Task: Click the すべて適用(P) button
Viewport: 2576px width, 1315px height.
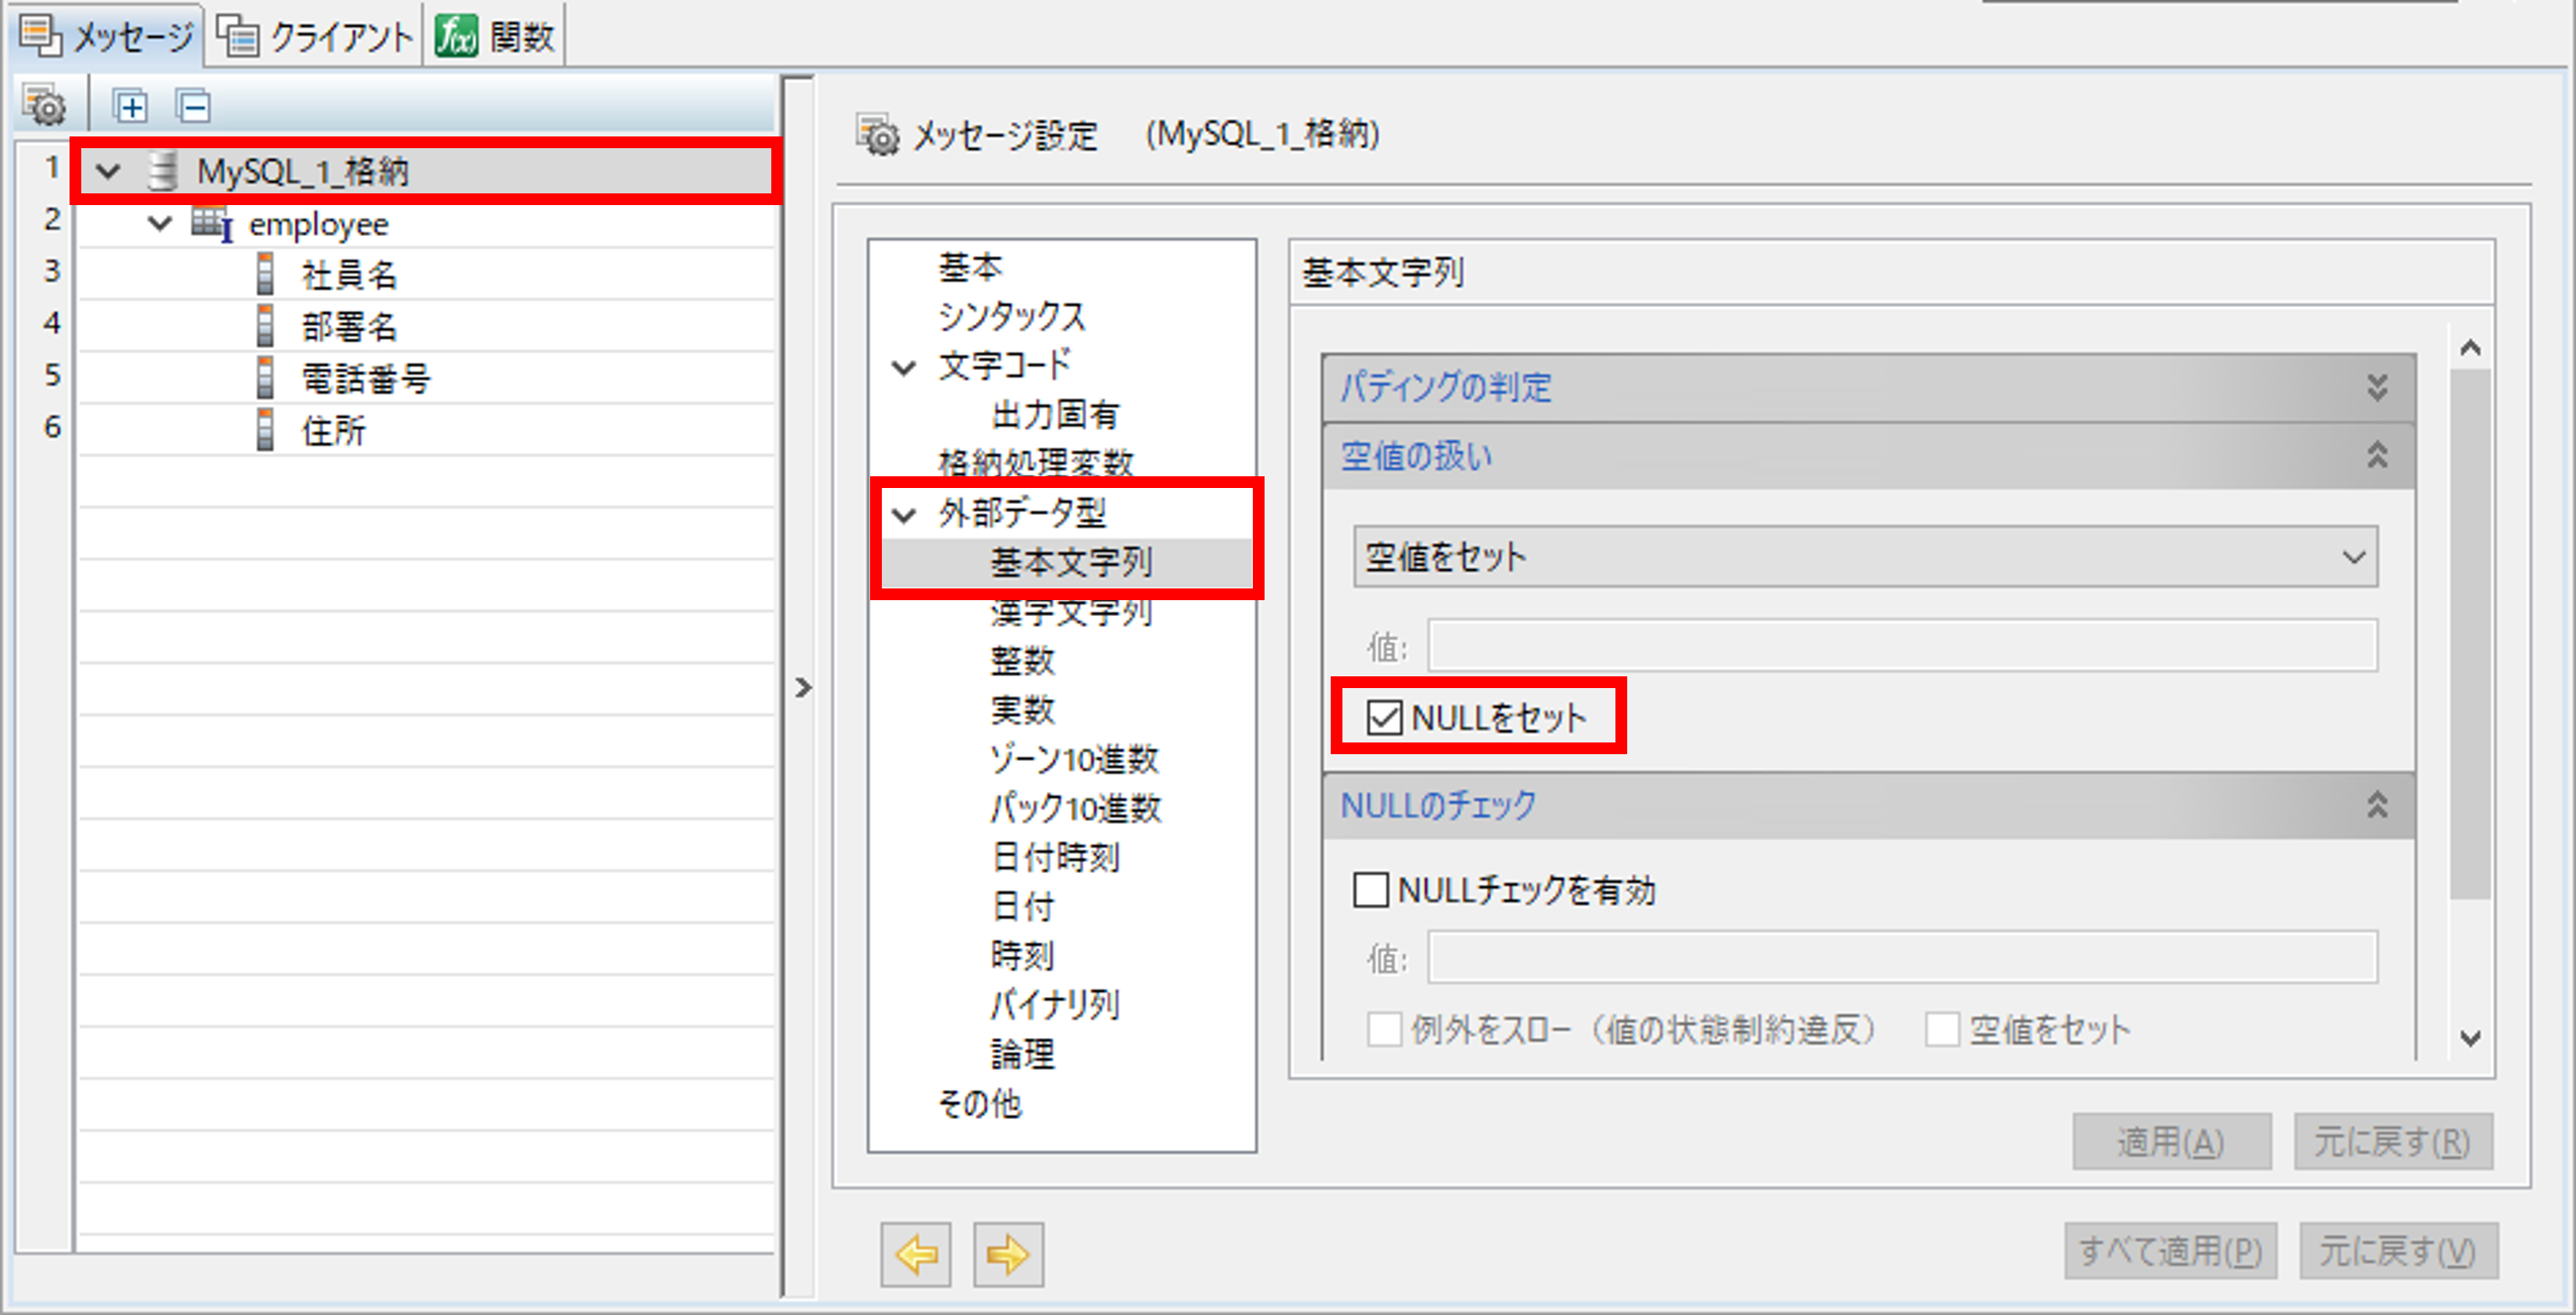Action: [2169, 1250]
